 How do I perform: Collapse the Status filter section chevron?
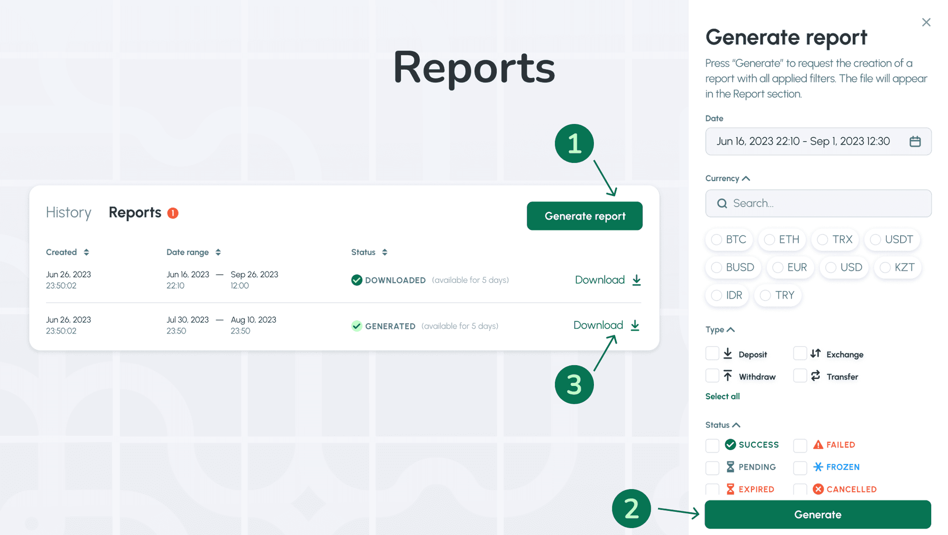point(736,425)
